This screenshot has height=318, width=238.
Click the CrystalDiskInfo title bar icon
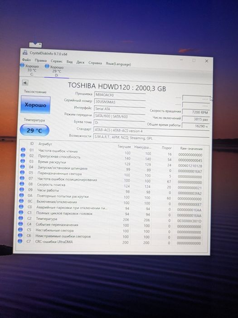(25, 52)
